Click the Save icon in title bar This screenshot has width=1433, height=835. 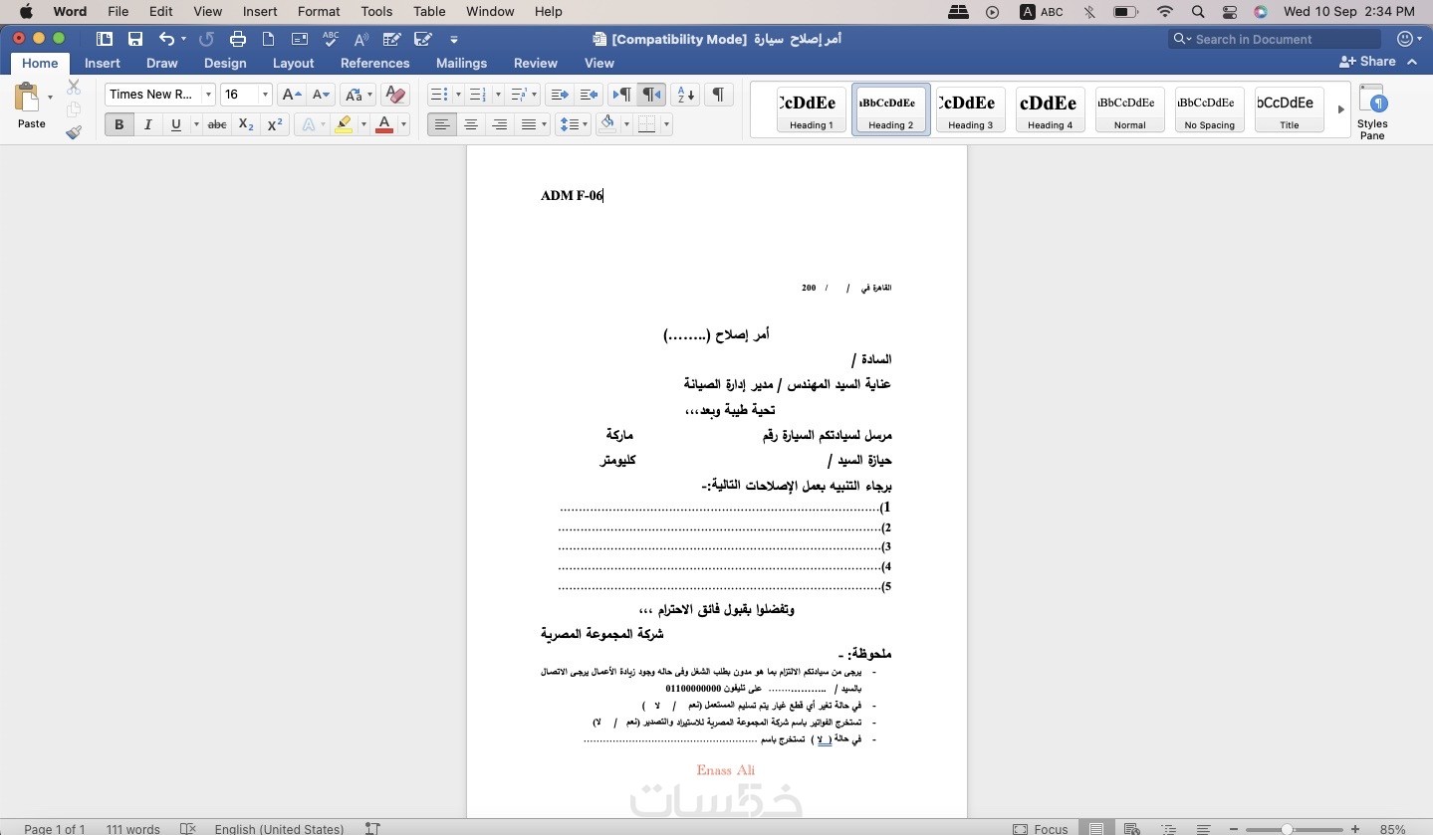[135, 39]
